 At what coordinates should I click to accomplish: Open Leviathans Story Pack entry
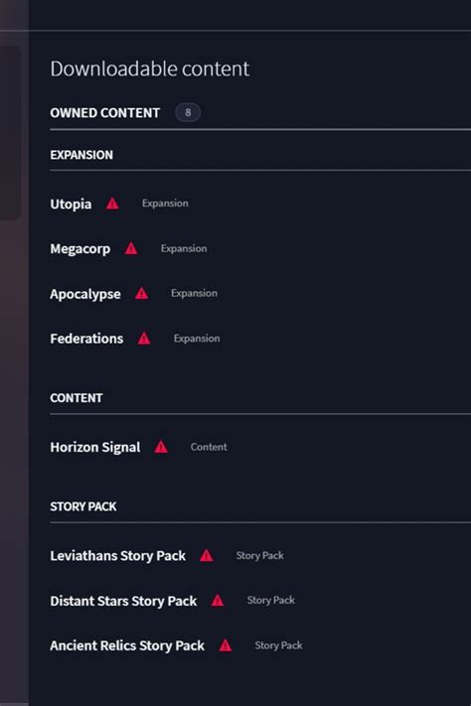[117, 556]
